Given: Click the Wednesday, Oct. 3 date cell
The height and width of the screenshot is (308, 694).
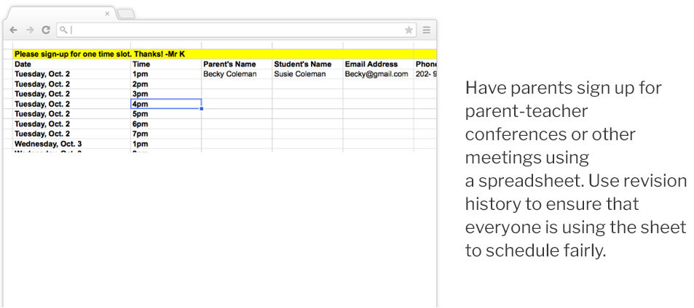Looking at the screenshot, I should [71, 144].
